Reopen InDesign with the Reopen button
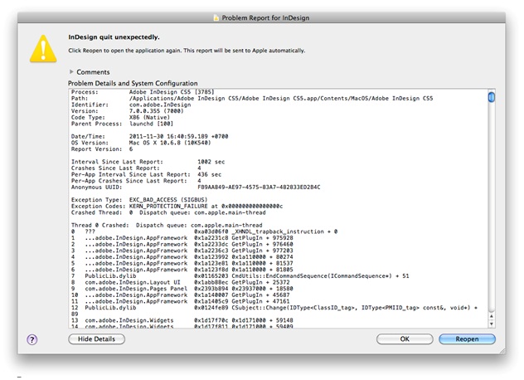Screen dimensions: 524x380 tap(467, 339)
